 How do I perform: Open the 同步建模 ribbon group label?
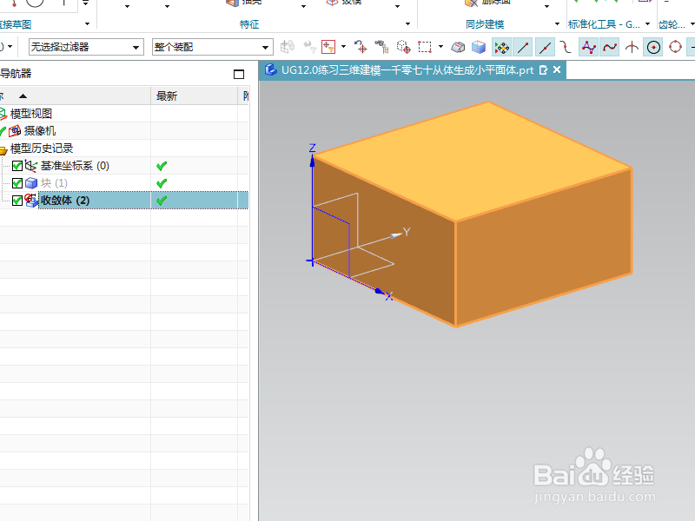pyautogui.click(x=485, y=24)
